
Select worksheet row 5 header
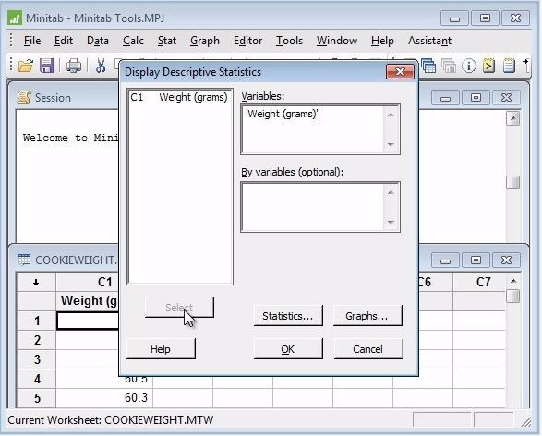37,398
